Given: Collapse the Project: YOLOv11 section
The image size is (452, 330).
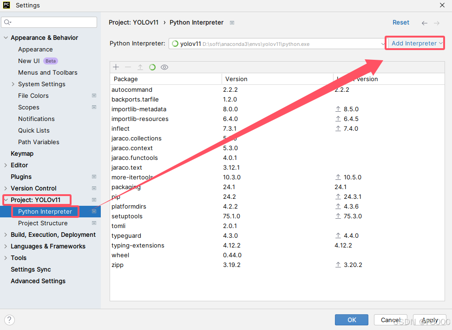Looking at the screenshot, I should pos(6,200).
